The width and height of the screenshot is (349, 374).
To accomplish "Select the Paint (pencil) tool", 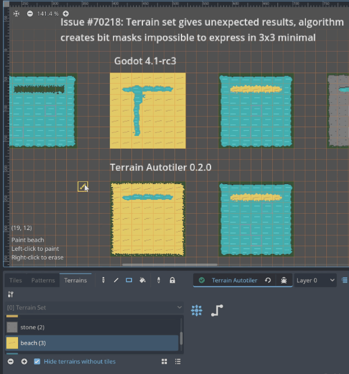I will click(x=103, y=280).
